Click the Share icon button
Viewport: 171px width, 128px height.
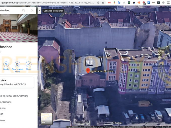[28, 64]
